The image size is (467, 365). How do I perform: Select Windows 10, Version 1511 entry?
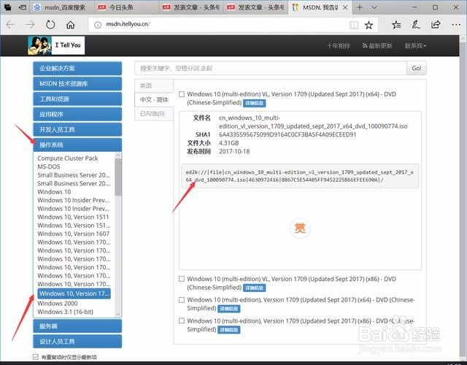[73, 217]
